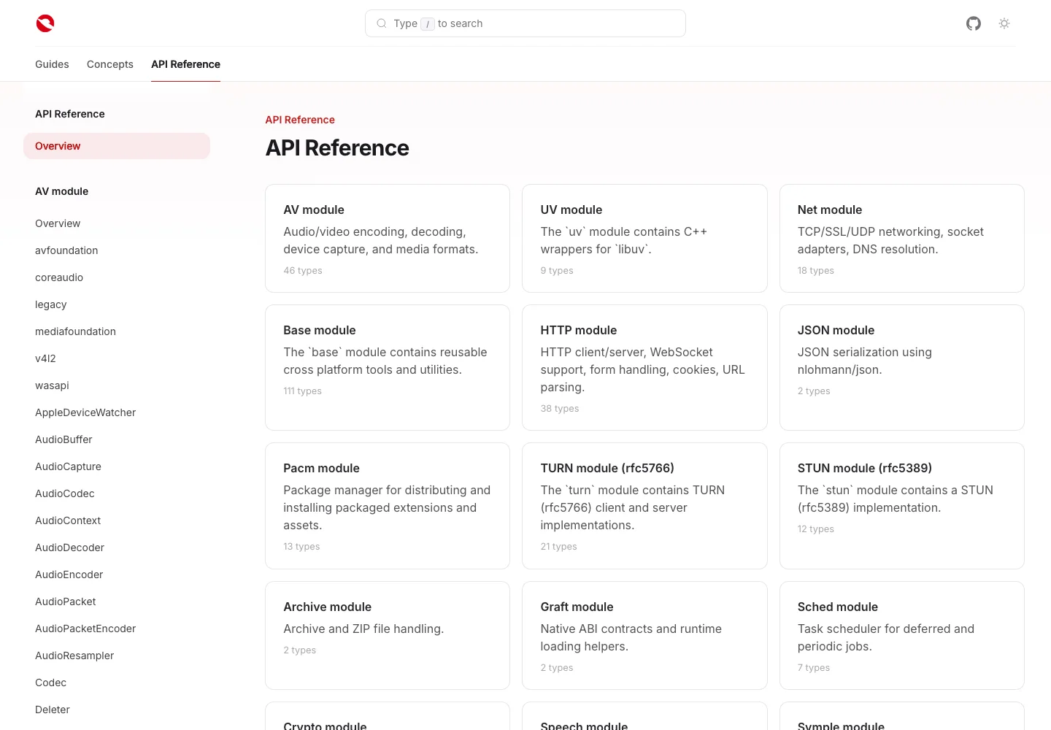1051x730 pixels.
Task: Open the Base module card
Action: [x=388, y=368]
